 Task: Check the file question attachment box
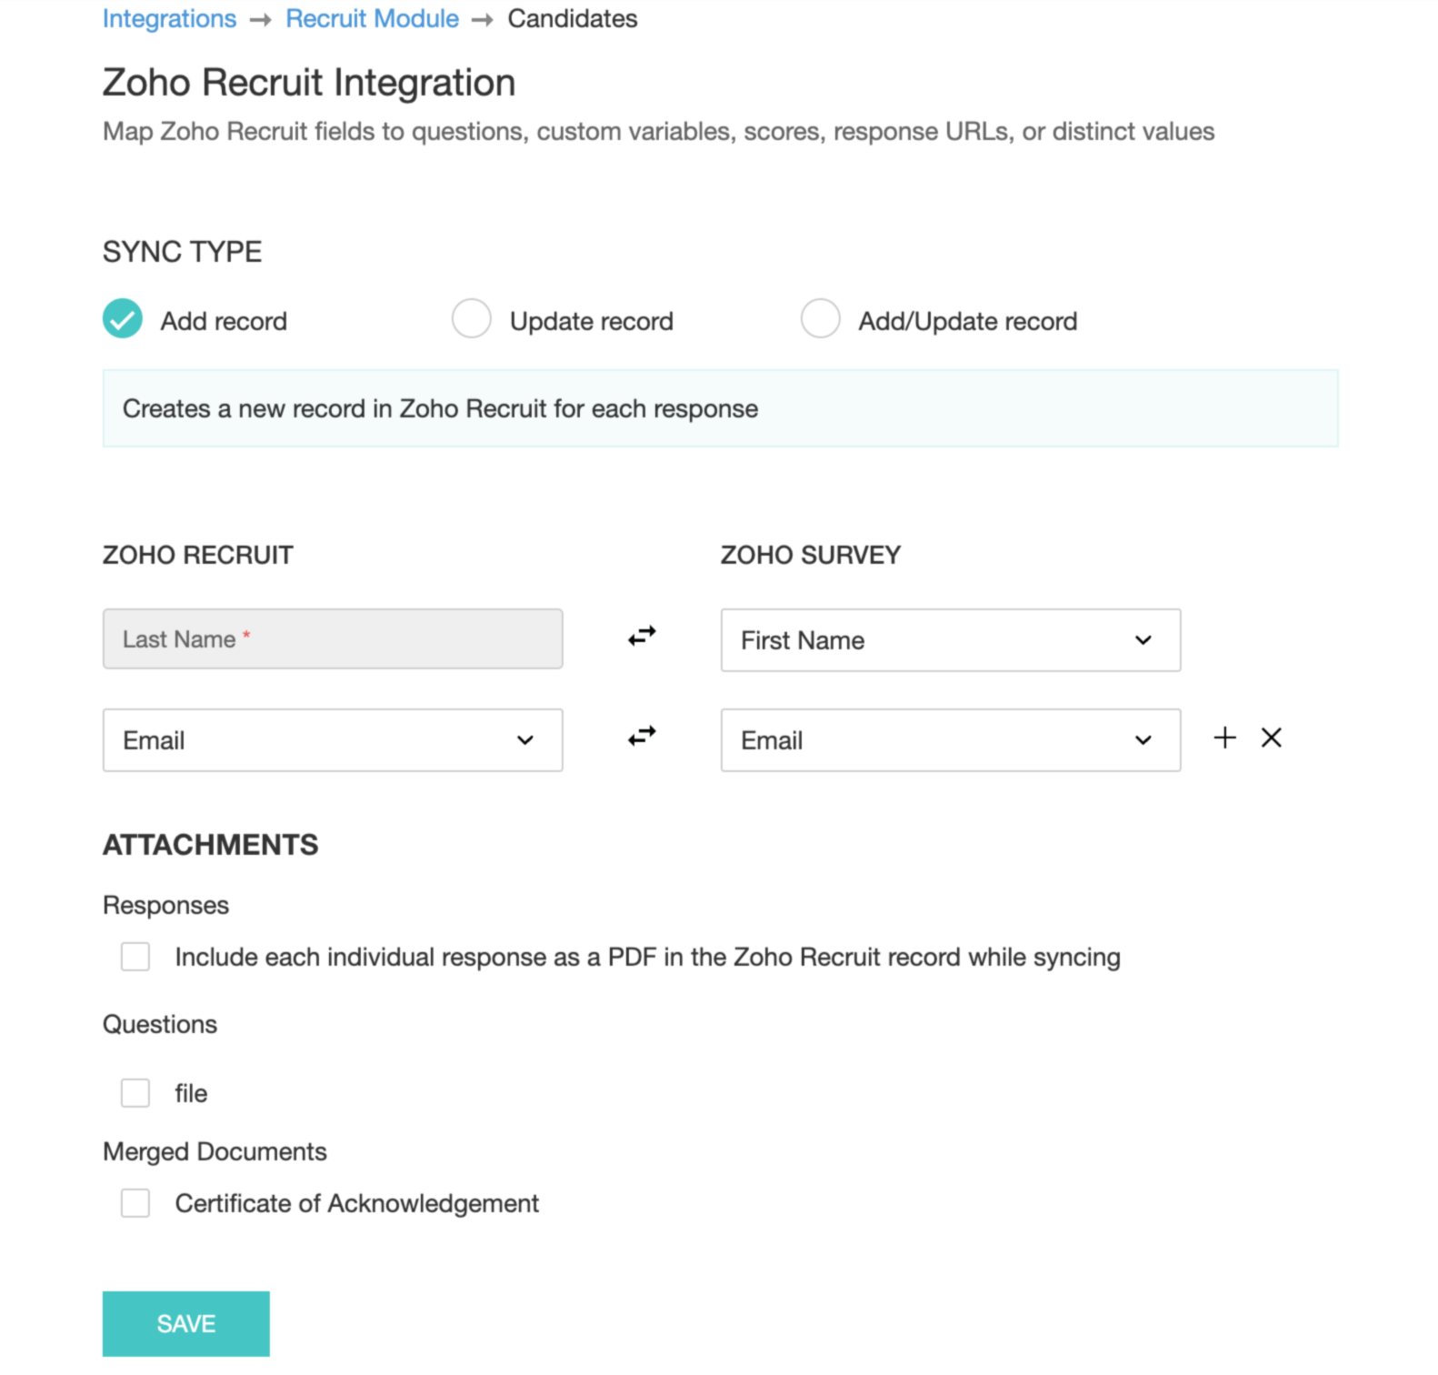point(135,1093)
